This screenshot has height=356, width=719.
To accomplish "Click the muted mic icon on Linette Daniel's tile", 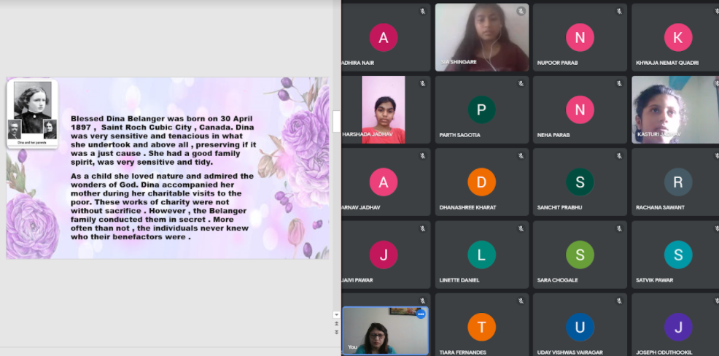I will click(521, 228).
